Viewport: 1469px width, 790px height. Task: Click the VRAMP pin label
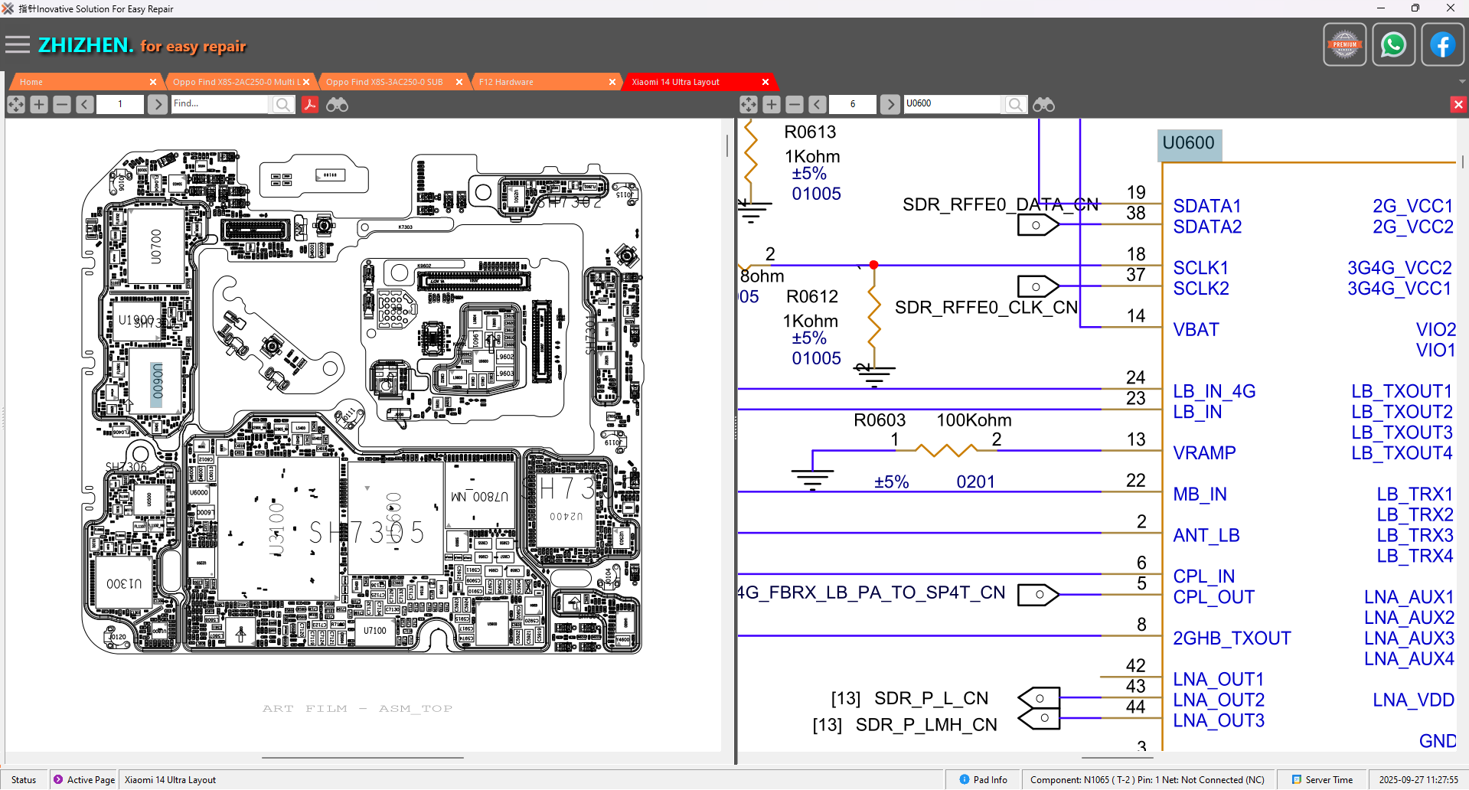[x=1204, y=453]
